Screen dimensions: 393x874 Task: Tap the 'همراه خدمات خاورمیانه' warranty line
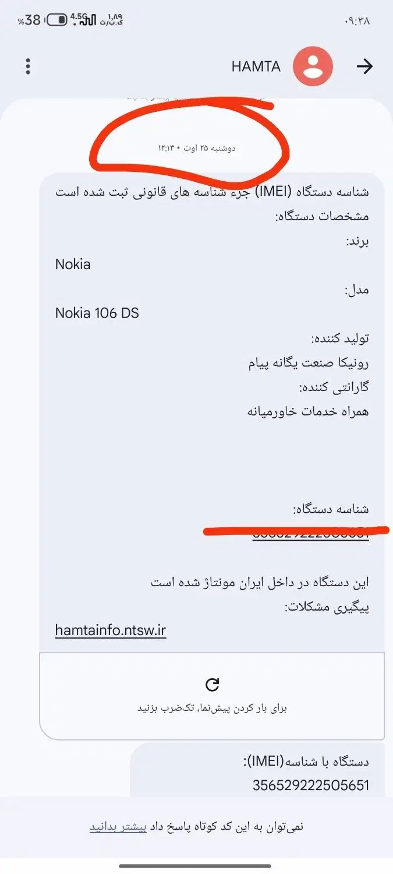pyautogui.click(x=307, y=411)
